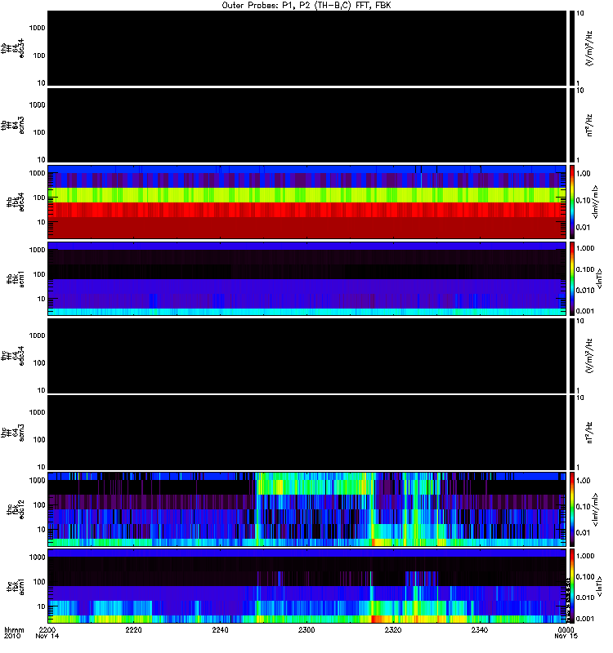Click the thc fbk edc12 y-axis label

(16, 509)
